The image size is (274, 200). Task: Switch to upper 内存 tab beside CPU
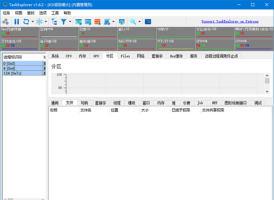point(82,56)
